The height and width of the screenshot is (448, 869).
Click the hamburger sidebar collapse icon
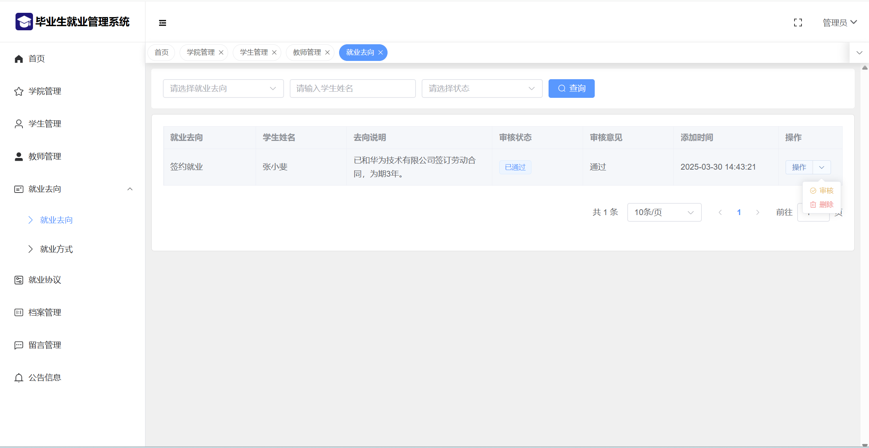click(163, 23)
